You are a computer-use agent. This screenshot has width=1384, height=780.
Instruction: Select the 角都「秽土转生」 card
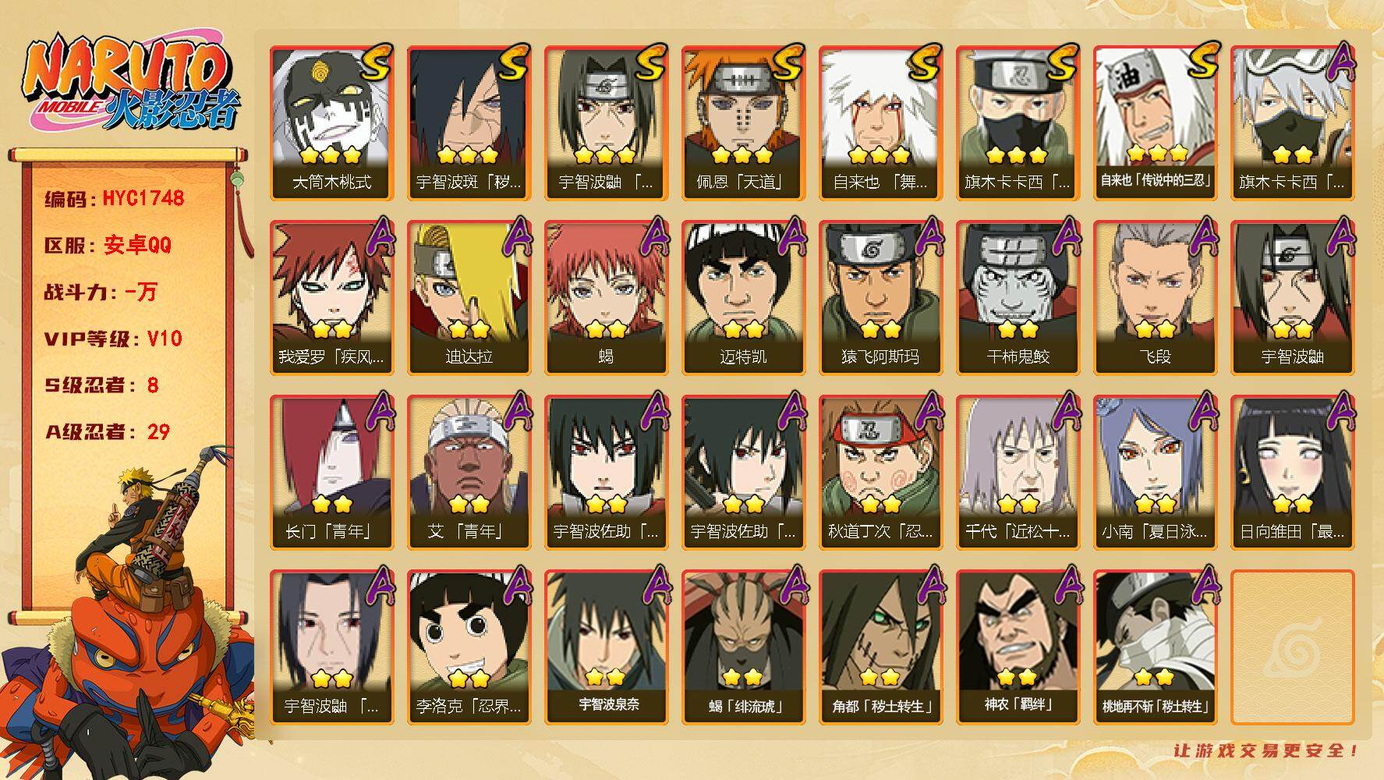tap(880, 647)
